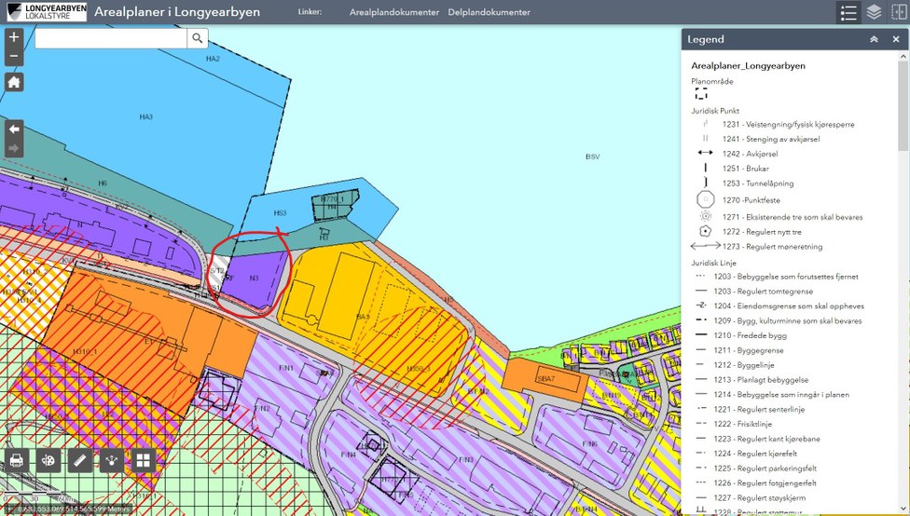
Task: Click Arealplaner_Longyearbyen legend heading
Action: pyautogui.click(x=748, y=65)
